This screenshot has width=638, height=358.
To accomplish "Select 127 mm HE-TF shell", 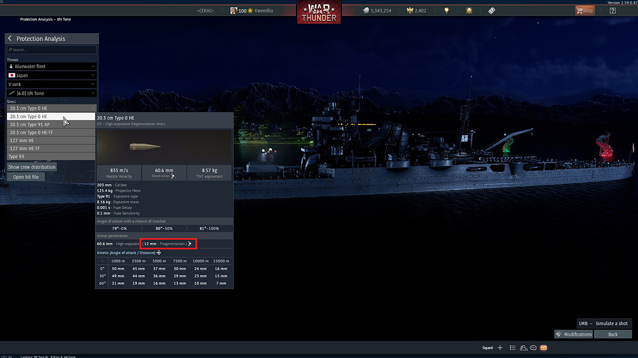I will click(x=51, y=148).
